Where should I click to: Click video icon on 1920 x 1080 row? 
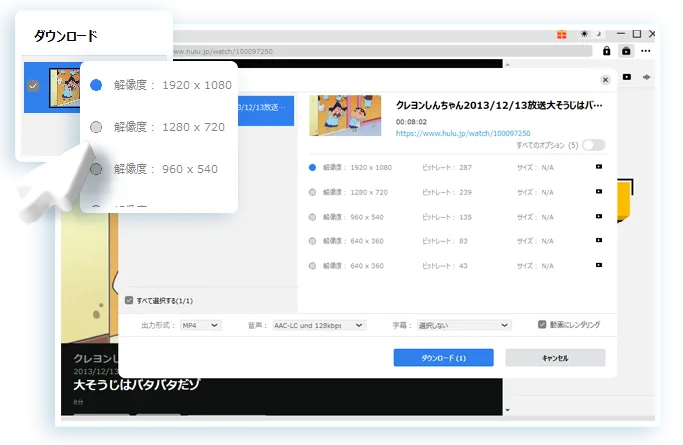point(599,167)
